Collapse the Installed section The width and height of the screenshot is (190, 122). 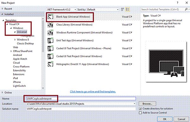(2, 14)
